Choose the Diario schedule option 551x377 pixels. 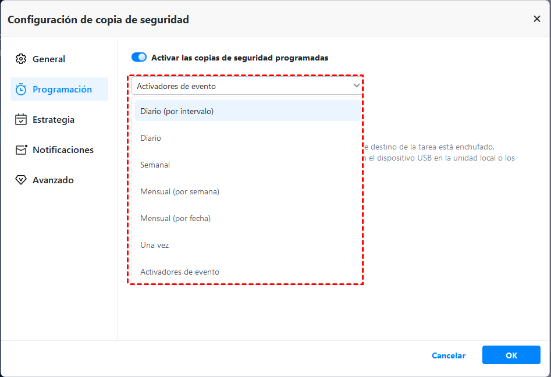click(x=151, y=138)
